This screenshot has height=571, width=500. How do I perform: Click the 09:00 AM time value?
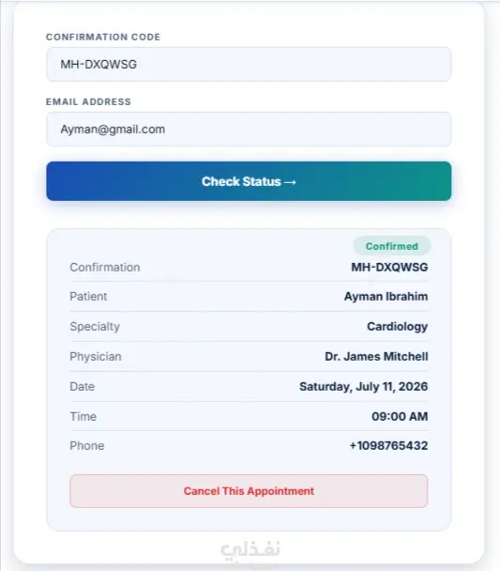tap(400, 416)
